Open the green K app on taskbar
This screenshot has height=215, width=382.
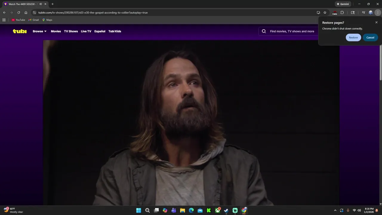coord(209,211)
